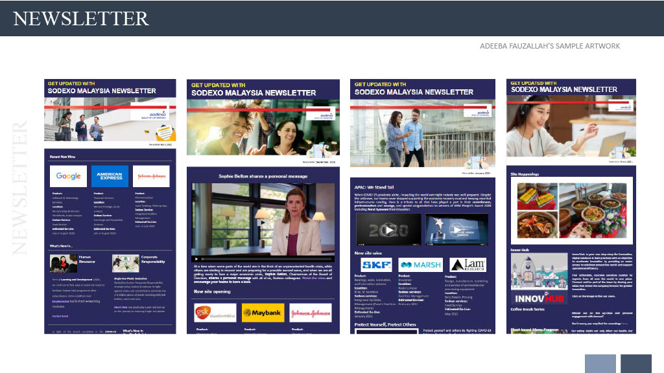Screen dimensions: 664x373
Task: Click the American Express logo
Action: (x=110, y=176)
